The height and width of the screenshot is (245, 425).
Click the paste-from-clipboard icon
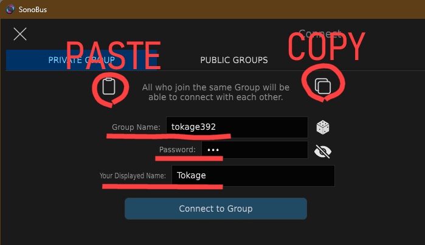(109, 86)
